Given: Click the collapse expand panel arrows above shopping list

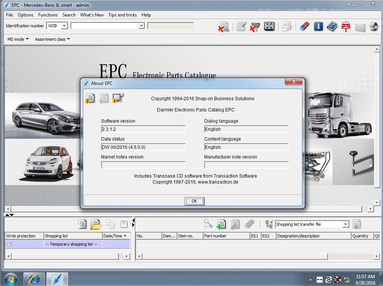Looking at the screenshot, I should click(x=9, y=215).
